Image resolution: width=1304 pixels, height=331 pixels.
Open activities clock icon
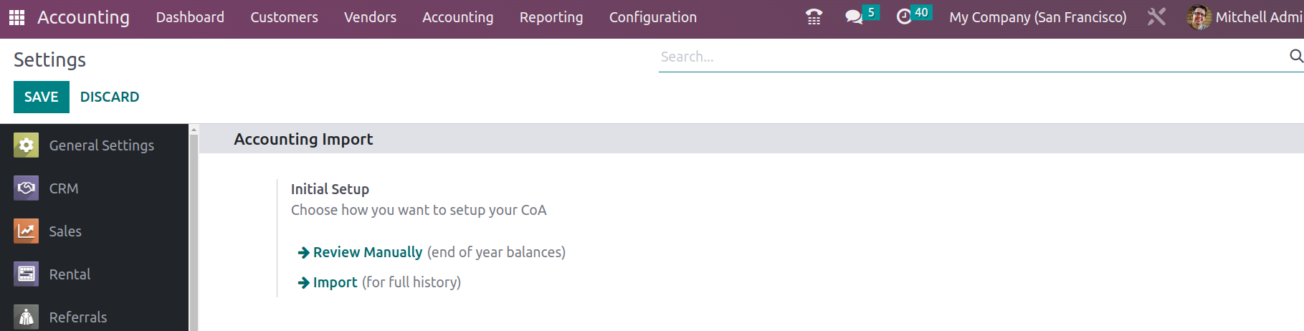pos(905,16)
